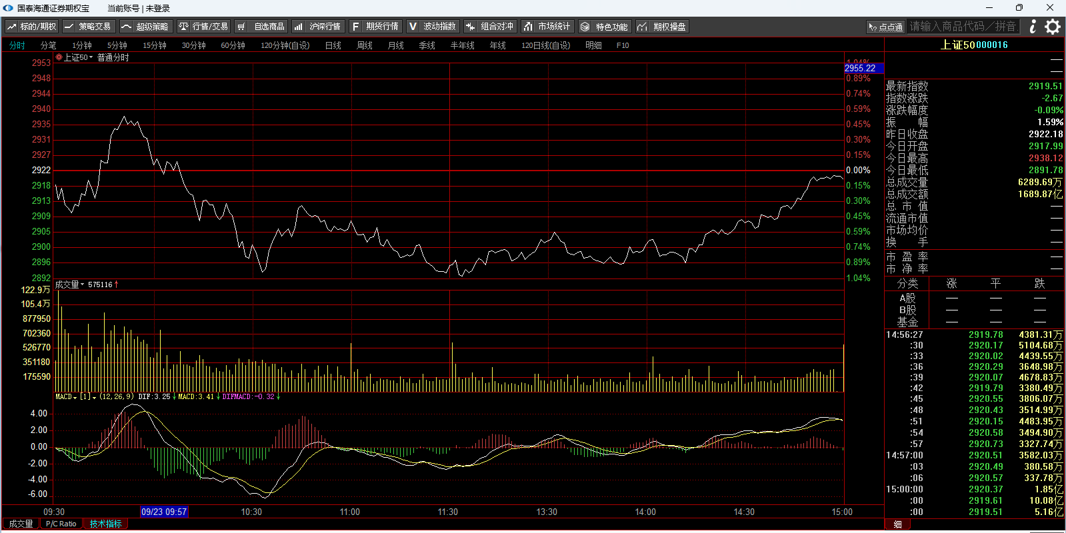1066x533 pixels.
Task: Select the 5分钟 five-minute chart period
Action: (117, 45)
